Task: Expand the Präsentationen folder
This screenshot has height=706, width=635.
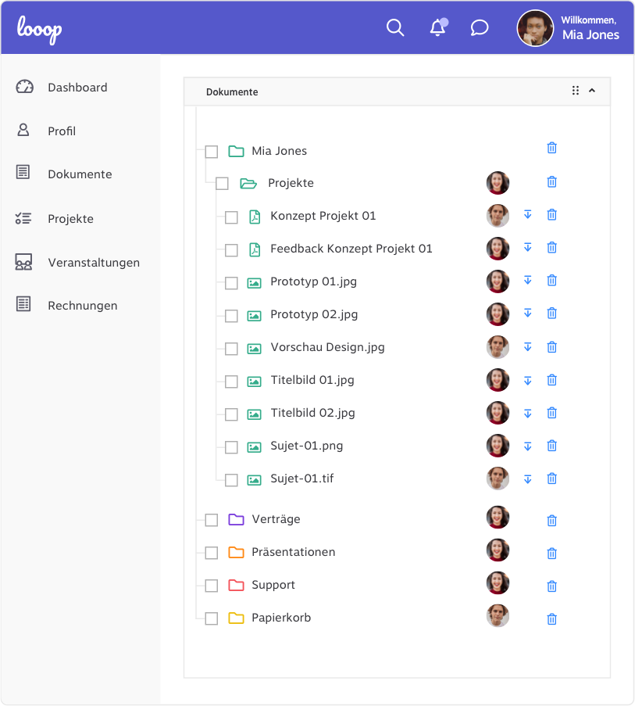Action: 236,553
